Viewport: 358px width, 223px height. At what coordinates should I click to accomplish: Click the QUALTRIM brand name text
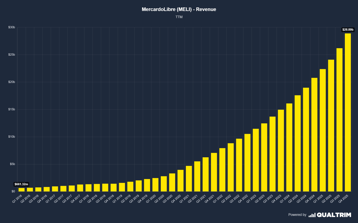click(334, 215)
